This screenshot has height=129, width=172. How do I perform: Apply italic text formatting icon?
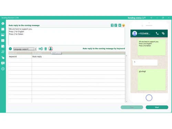tap(116, 25)
